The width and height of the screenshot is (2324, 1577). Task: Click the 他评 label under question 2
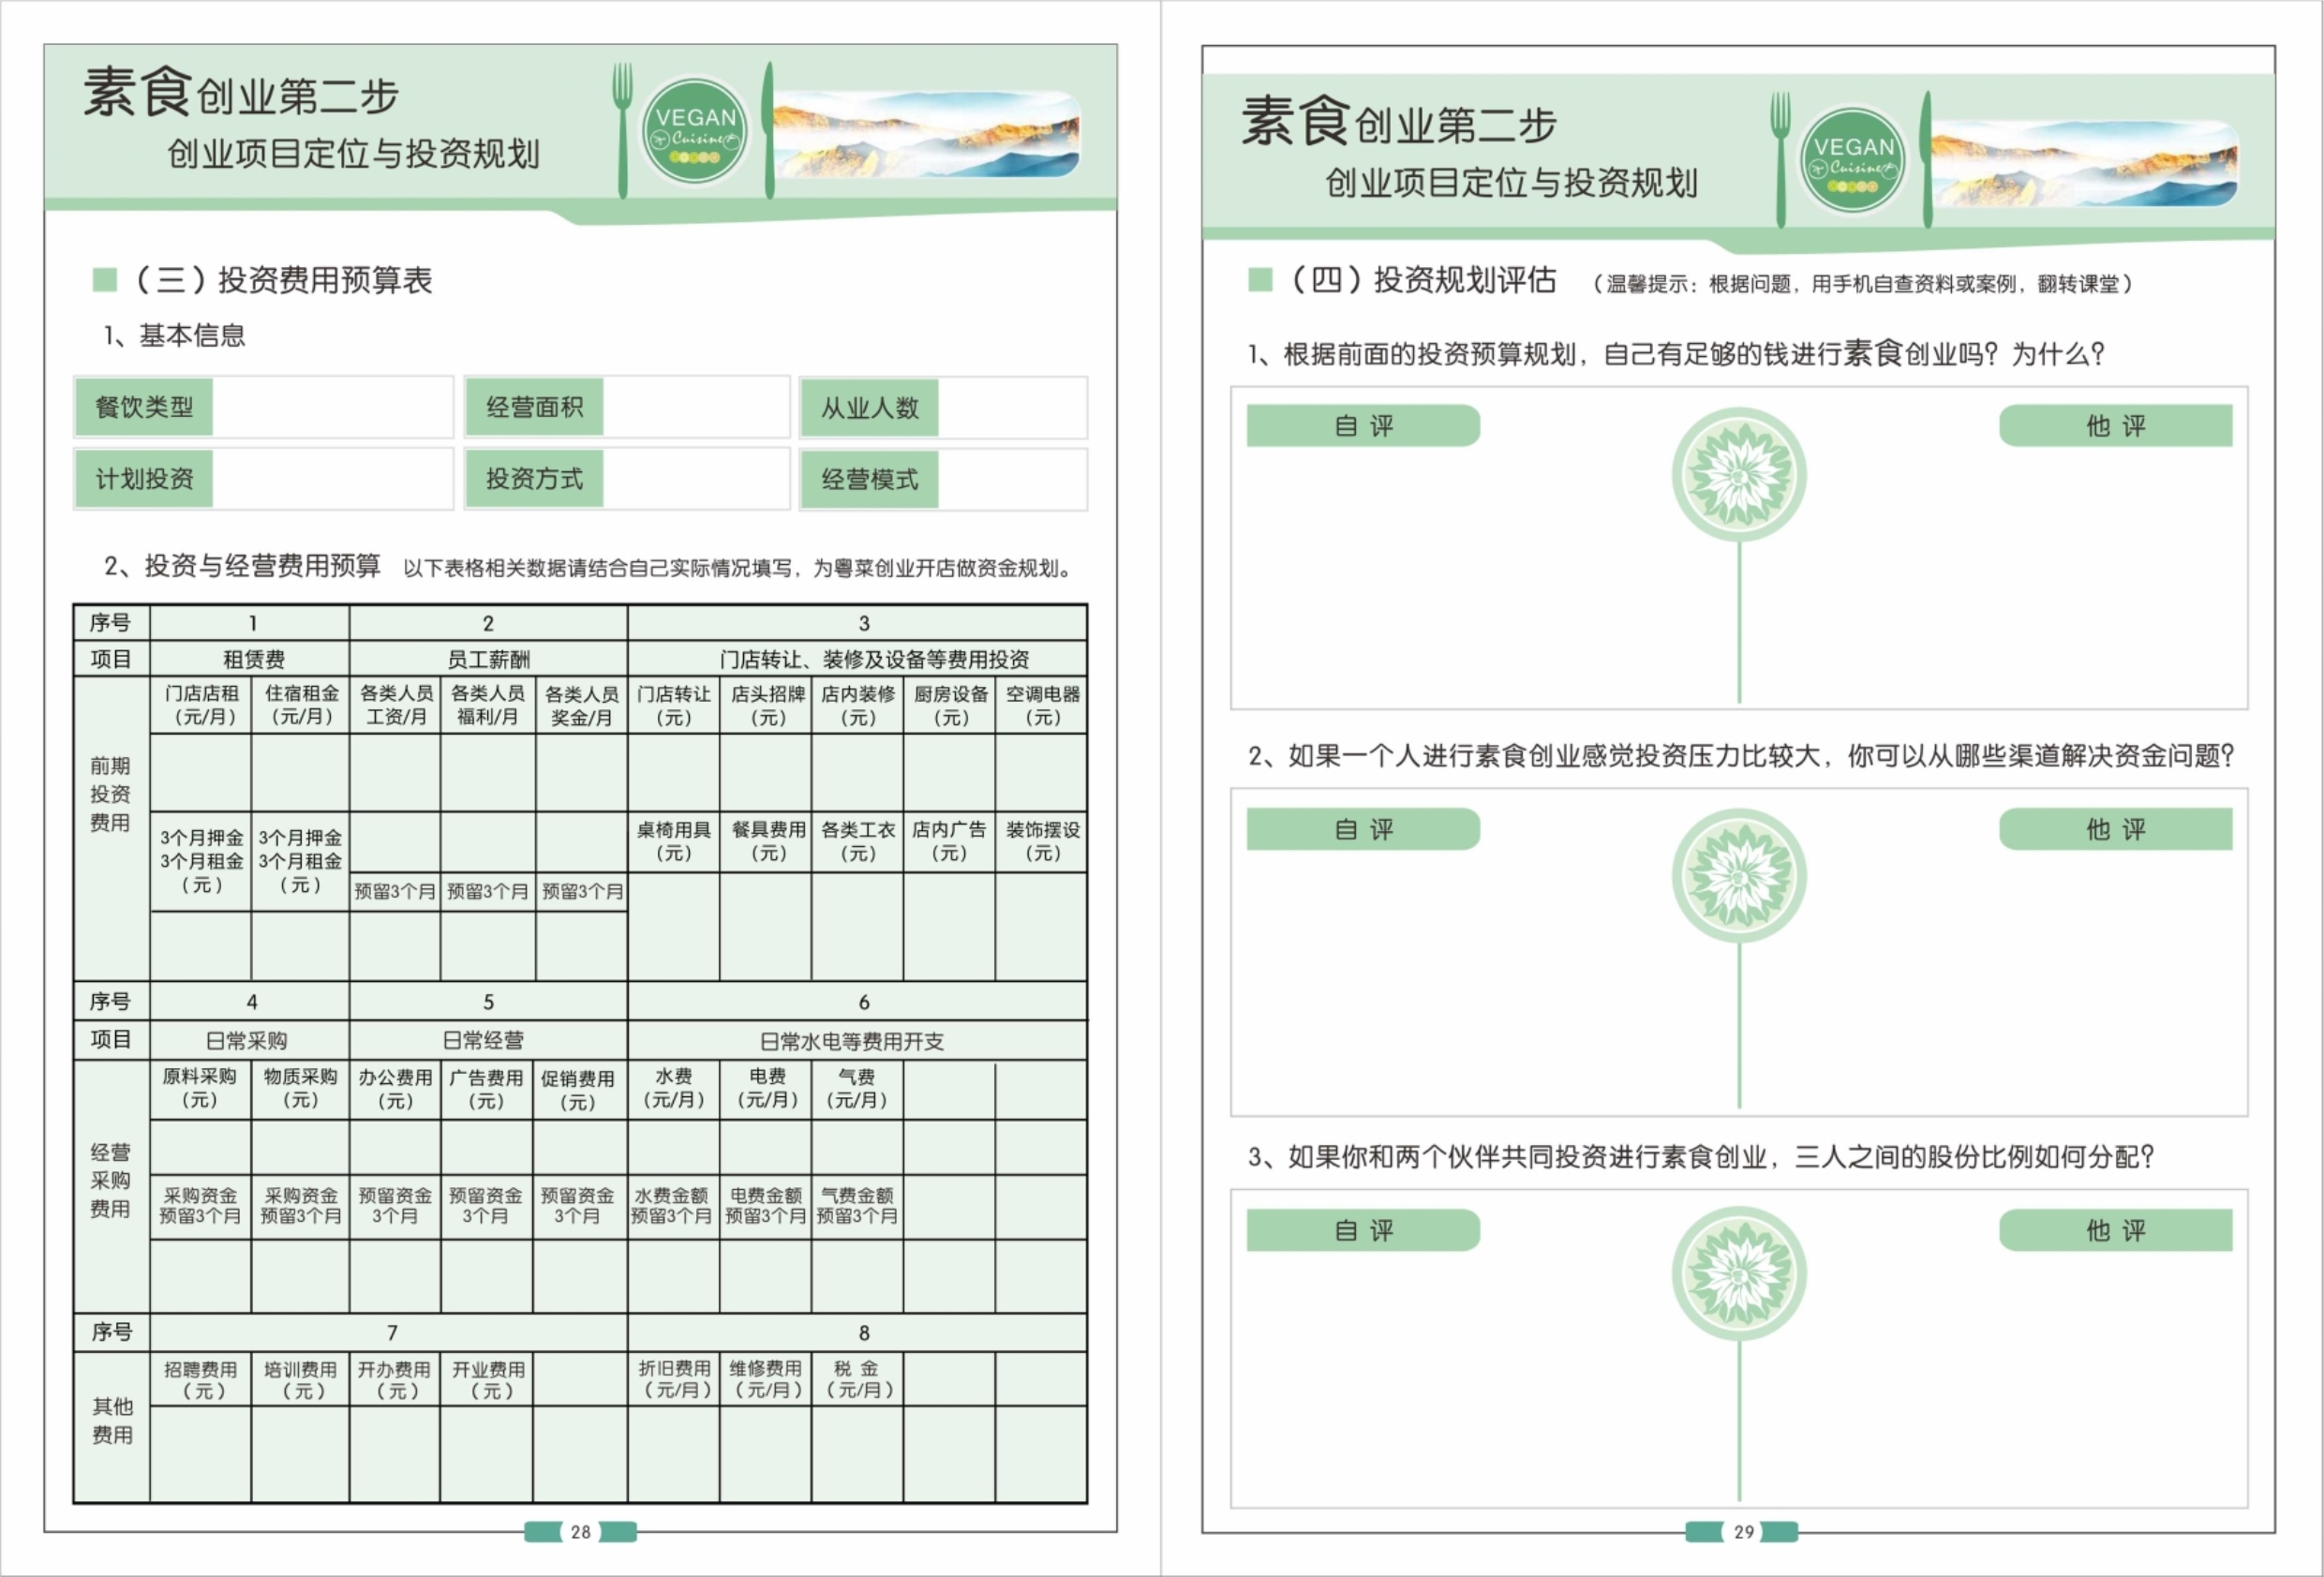[x=2115, y=829]
